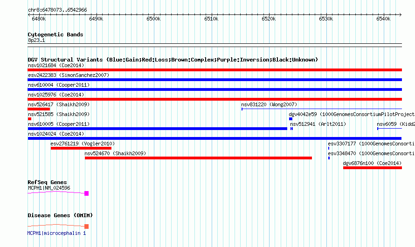Image resolution: width=415 pixels, height=247 pixels.
Task: Open the MCPH1|microcephalin 1 link
Action: click(56, 233)
